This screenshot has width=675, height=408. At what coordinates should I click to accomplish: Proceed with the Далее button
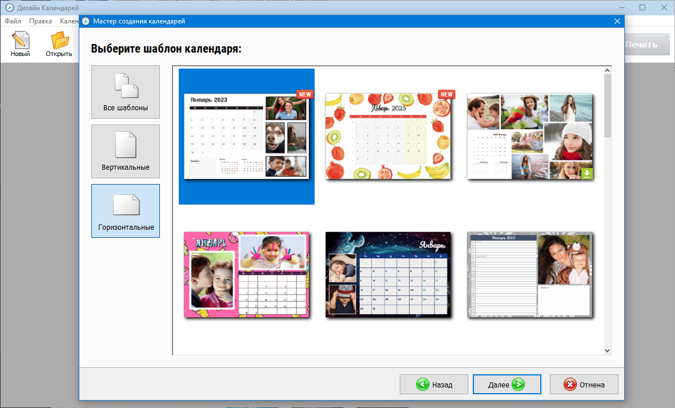click(507, 385)
